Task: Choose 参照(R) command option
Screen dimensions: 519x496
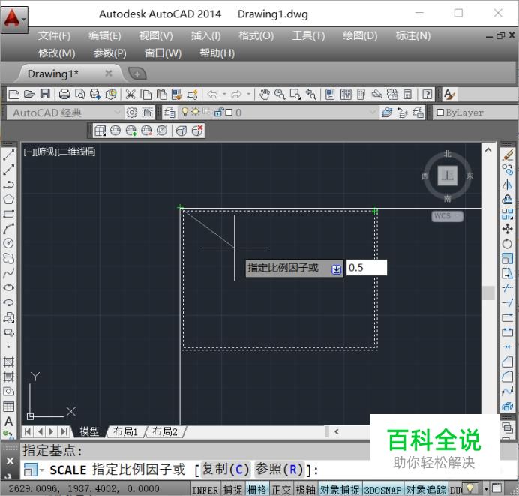Action: point(279,470)
